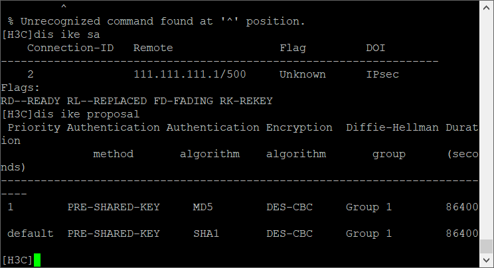Click the 'dis ike sa' command text

[73, 34]
